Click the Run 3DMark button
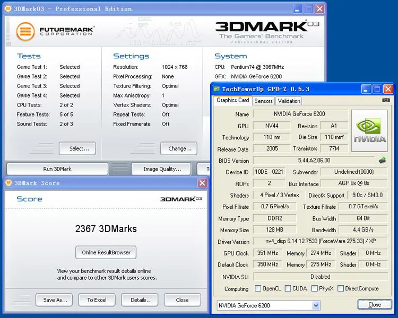 [57, 169]
